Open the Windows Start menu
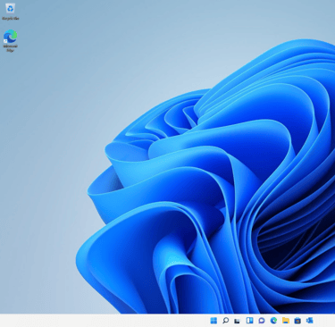The height and width of the screenshot is (327, 335). point(214,321)
